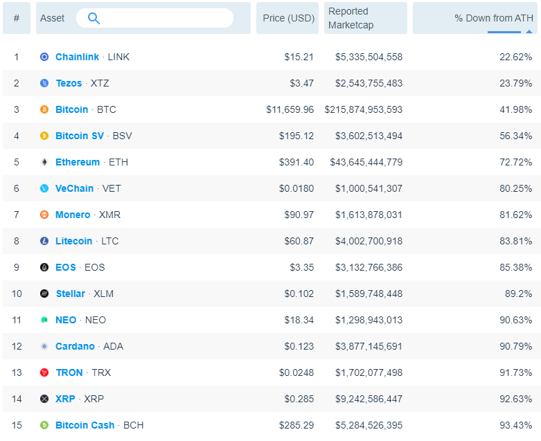This screenshot has width=541, height=441.
Task: Sort by Reported Marketcap column
Action: (366, 18)
